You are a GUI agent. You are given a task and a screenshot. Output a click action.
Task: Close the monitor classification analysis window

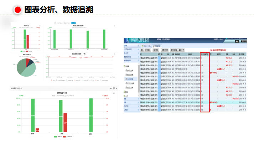click(116, 88)
